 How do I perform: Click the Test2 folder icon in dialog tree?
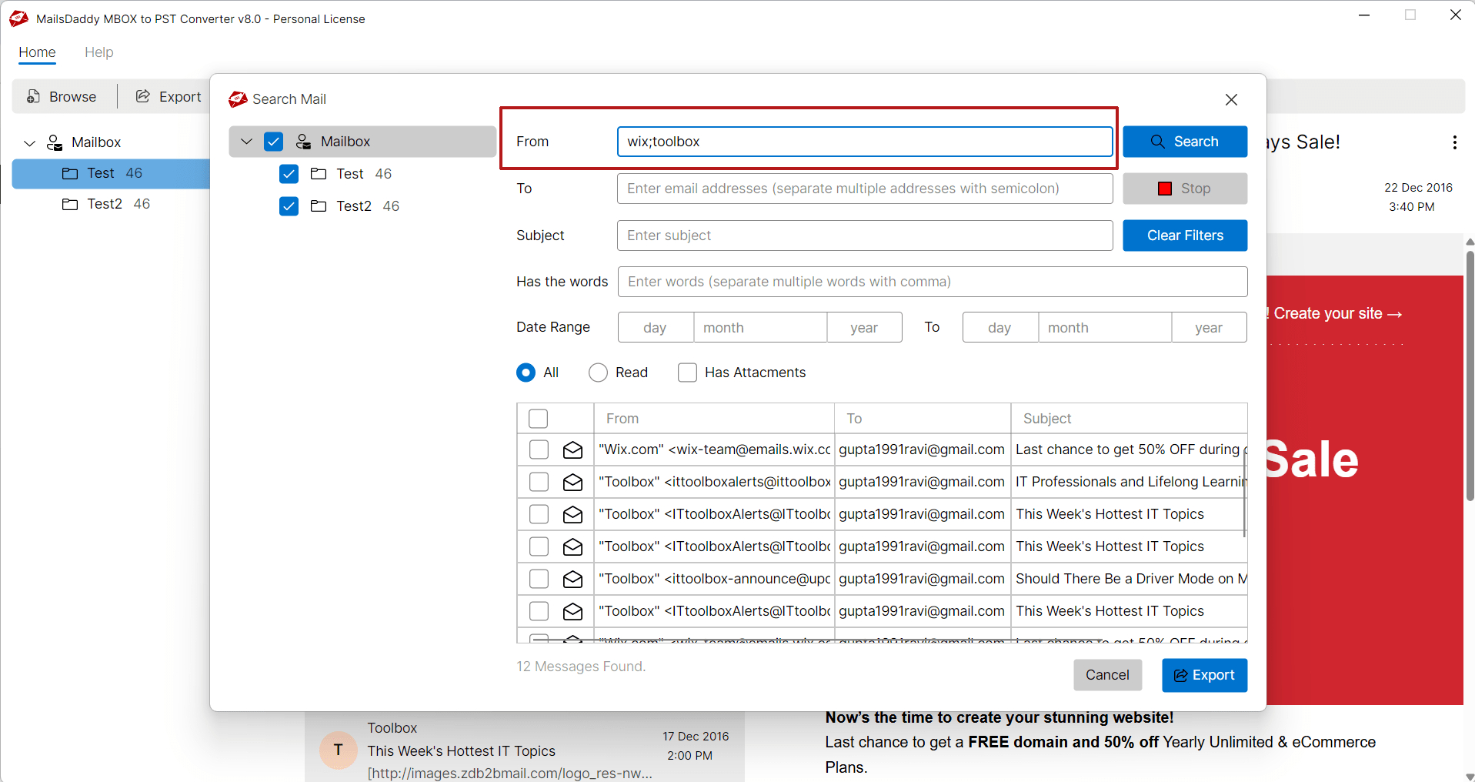pos(319,206)
